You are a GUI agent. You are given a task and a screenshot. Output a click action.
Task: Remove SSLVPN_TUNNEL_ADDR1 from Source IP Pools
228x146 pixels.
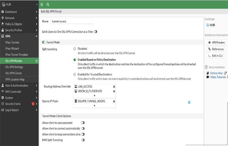pos(114,101)
